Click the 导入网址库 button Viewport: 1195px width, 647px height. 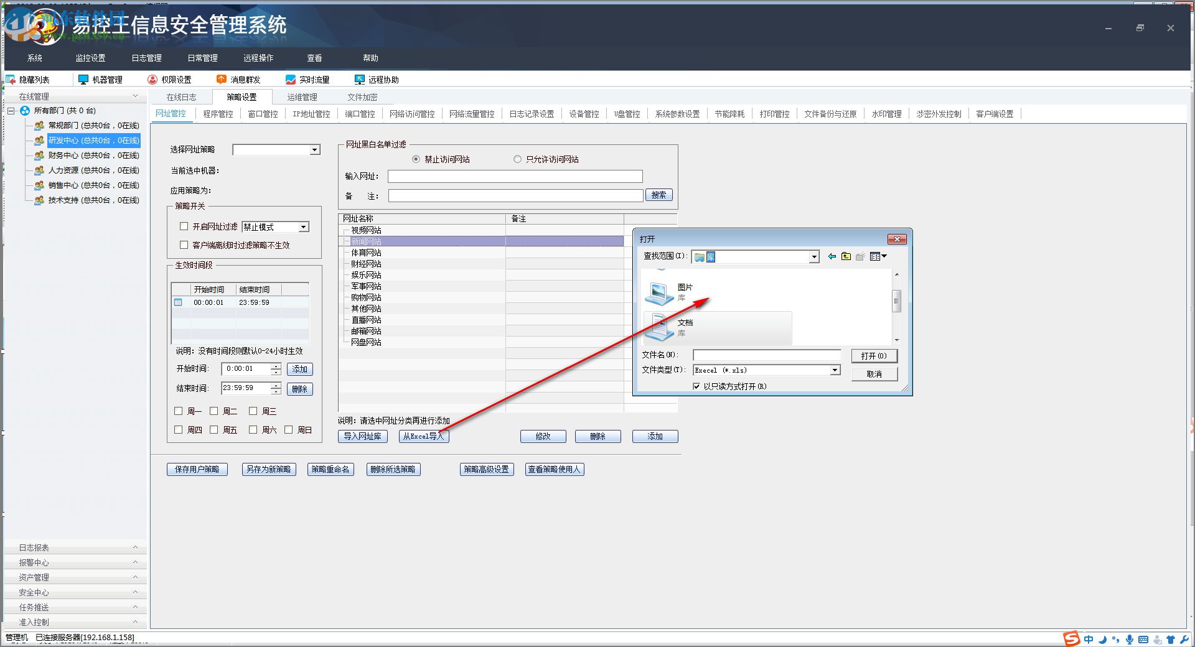tap(363, 436)
